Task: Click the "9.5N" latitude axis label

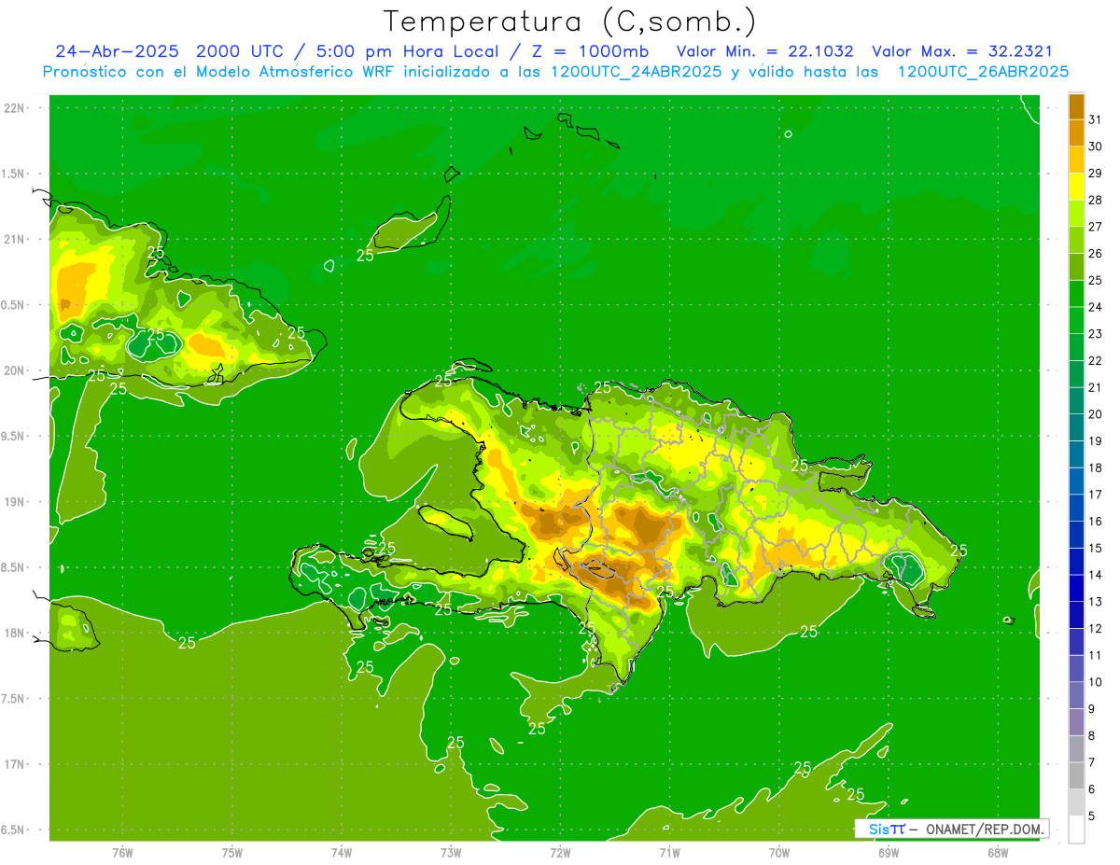Action: point(12,436)
